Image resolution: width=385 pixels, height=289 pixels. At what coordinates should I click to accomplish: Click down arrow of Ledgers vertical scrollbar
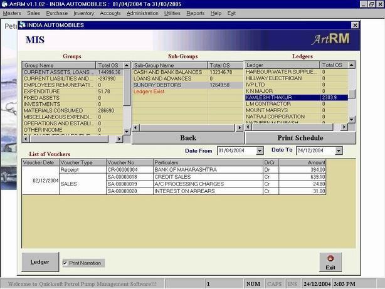tap(352, 120)
